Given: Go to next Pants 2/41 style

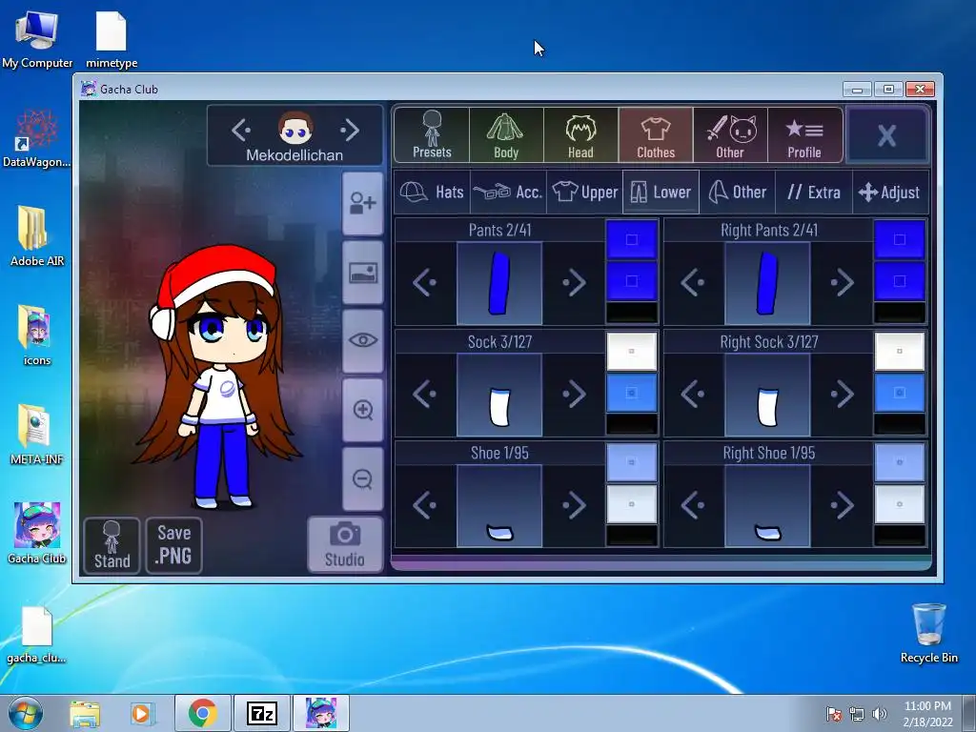Looking at the screenshot, I should coord(574,282).
